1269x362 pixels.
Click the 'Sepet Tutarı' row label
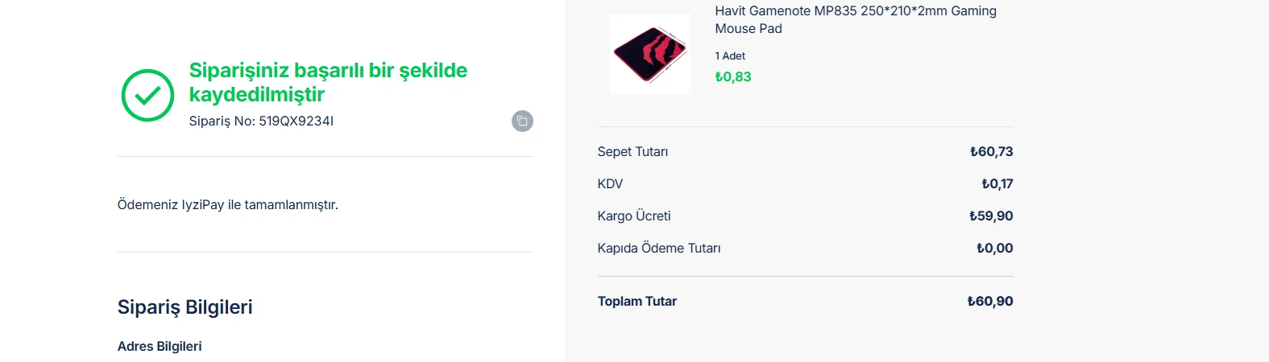point(632,152)
